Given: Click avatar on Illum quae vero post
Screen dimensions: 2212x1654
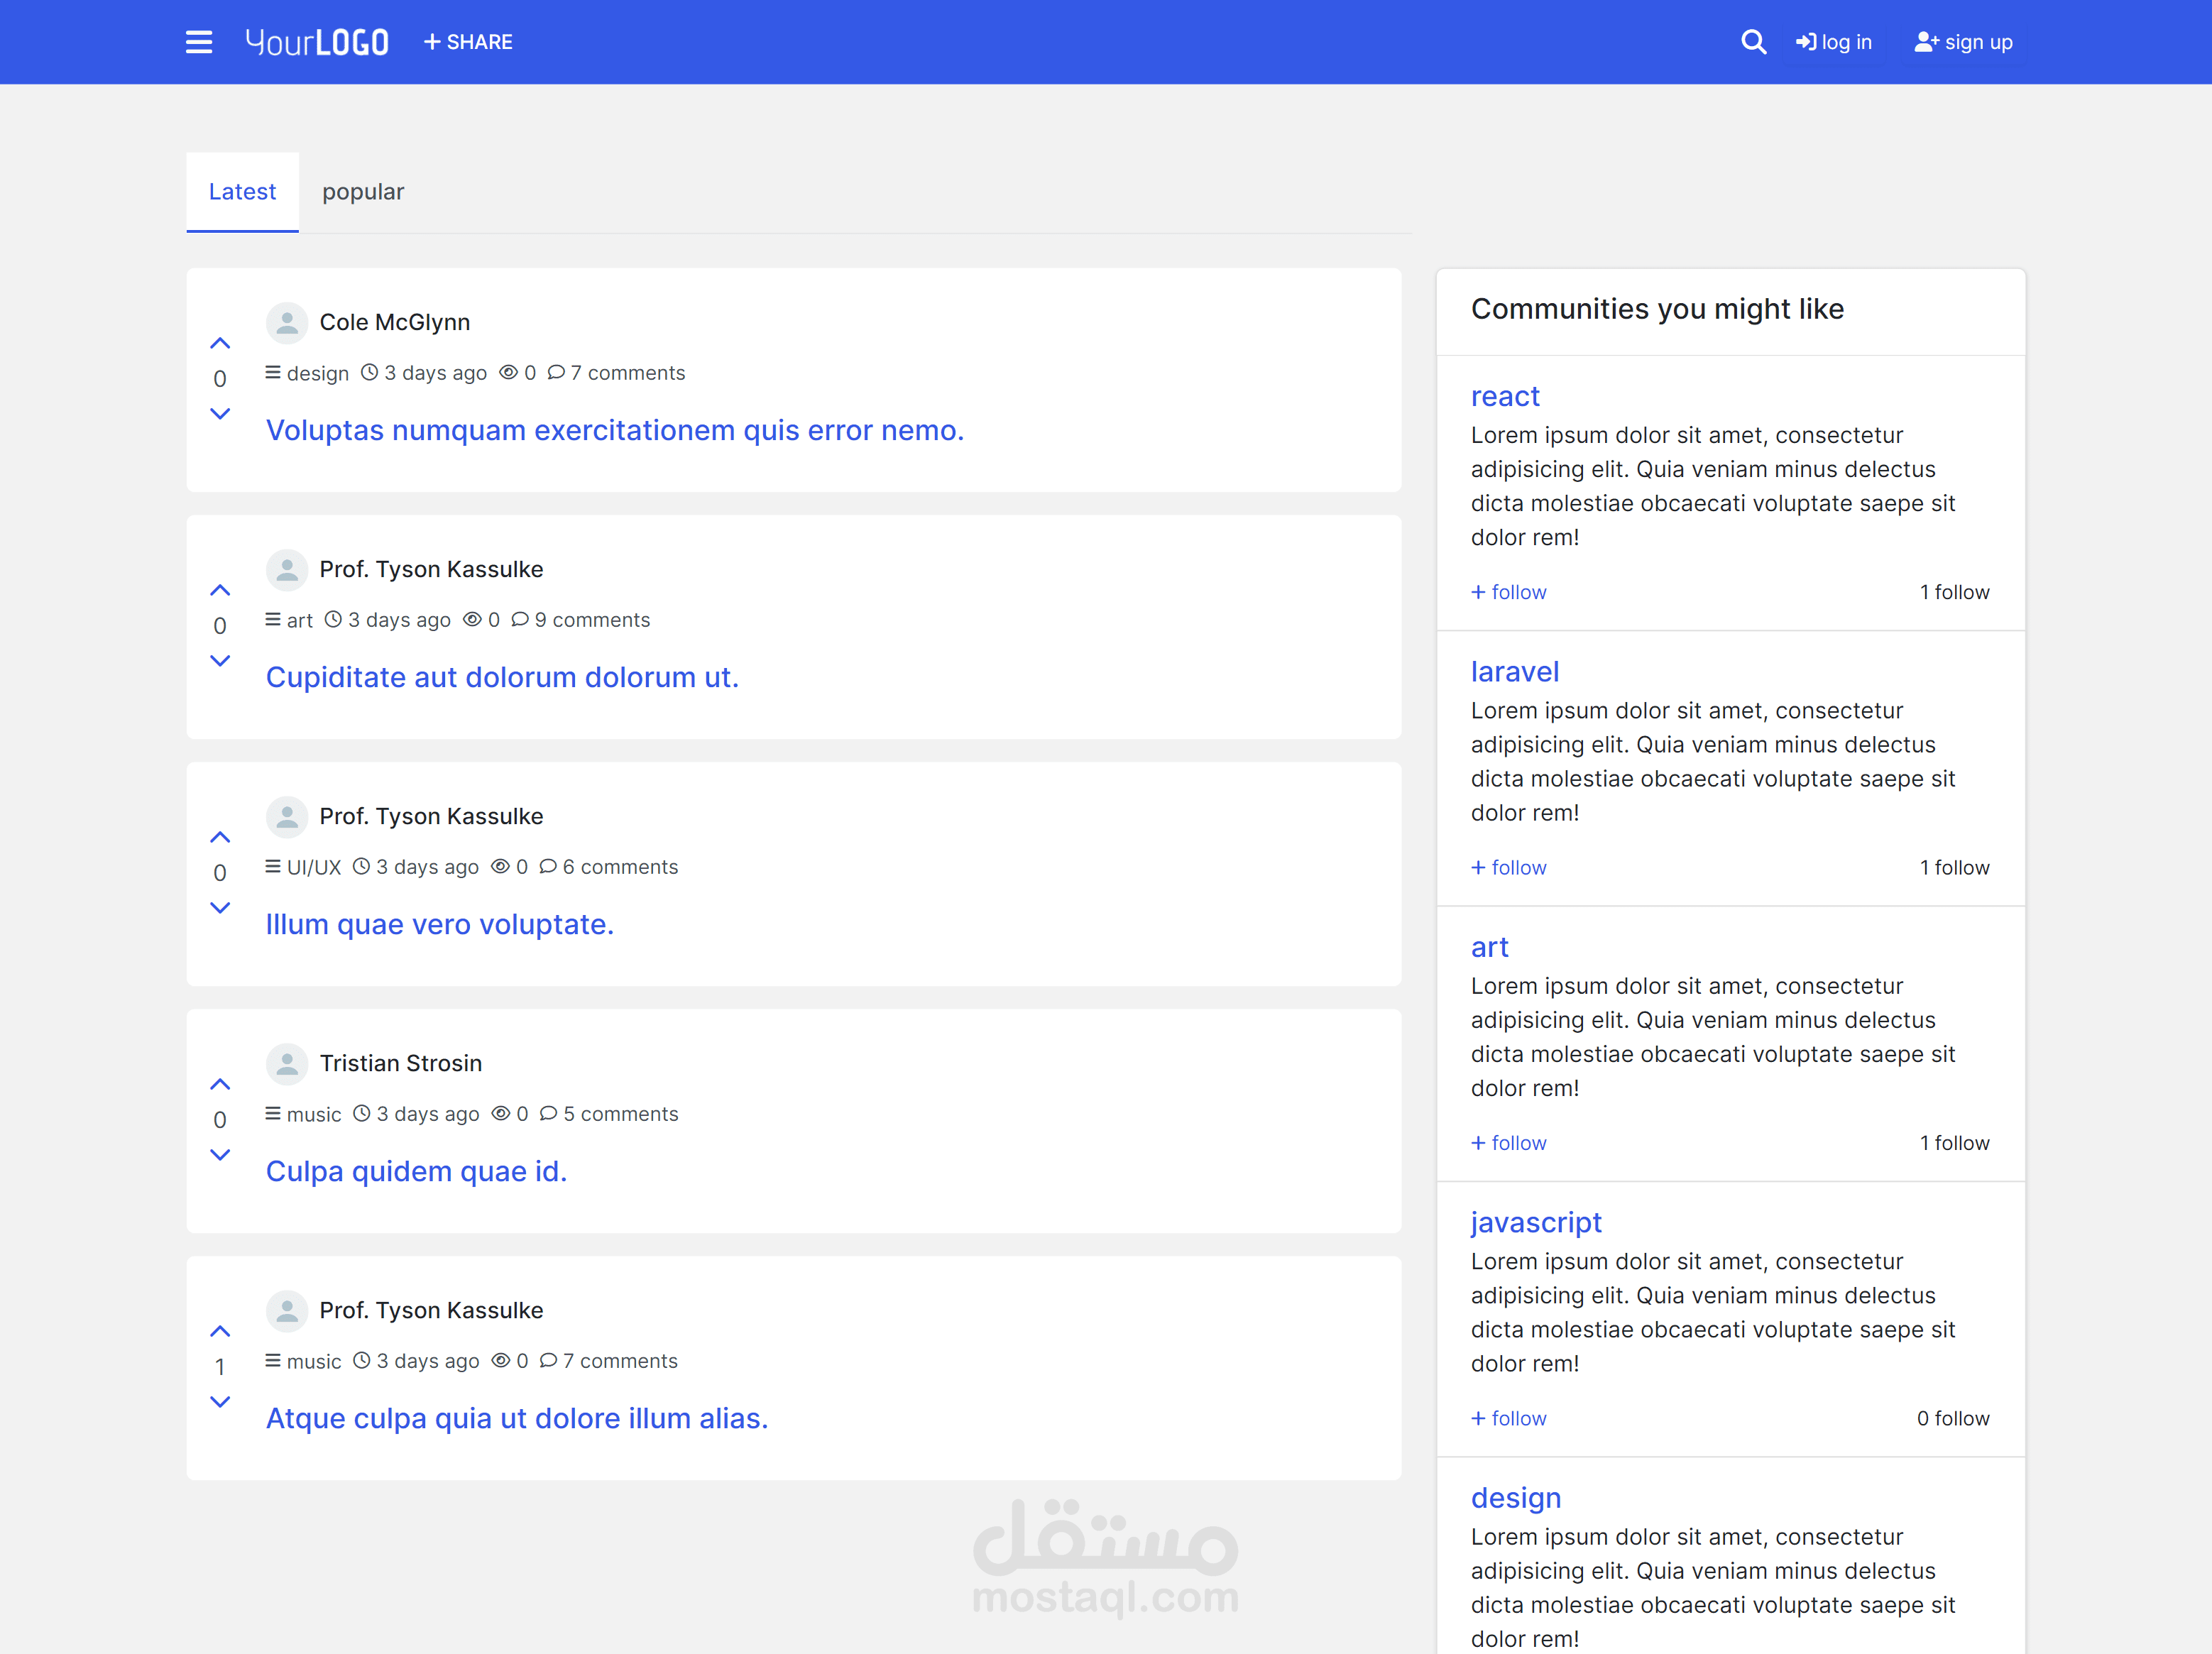Looking at the screenshot, I should [x=287, y=816].
